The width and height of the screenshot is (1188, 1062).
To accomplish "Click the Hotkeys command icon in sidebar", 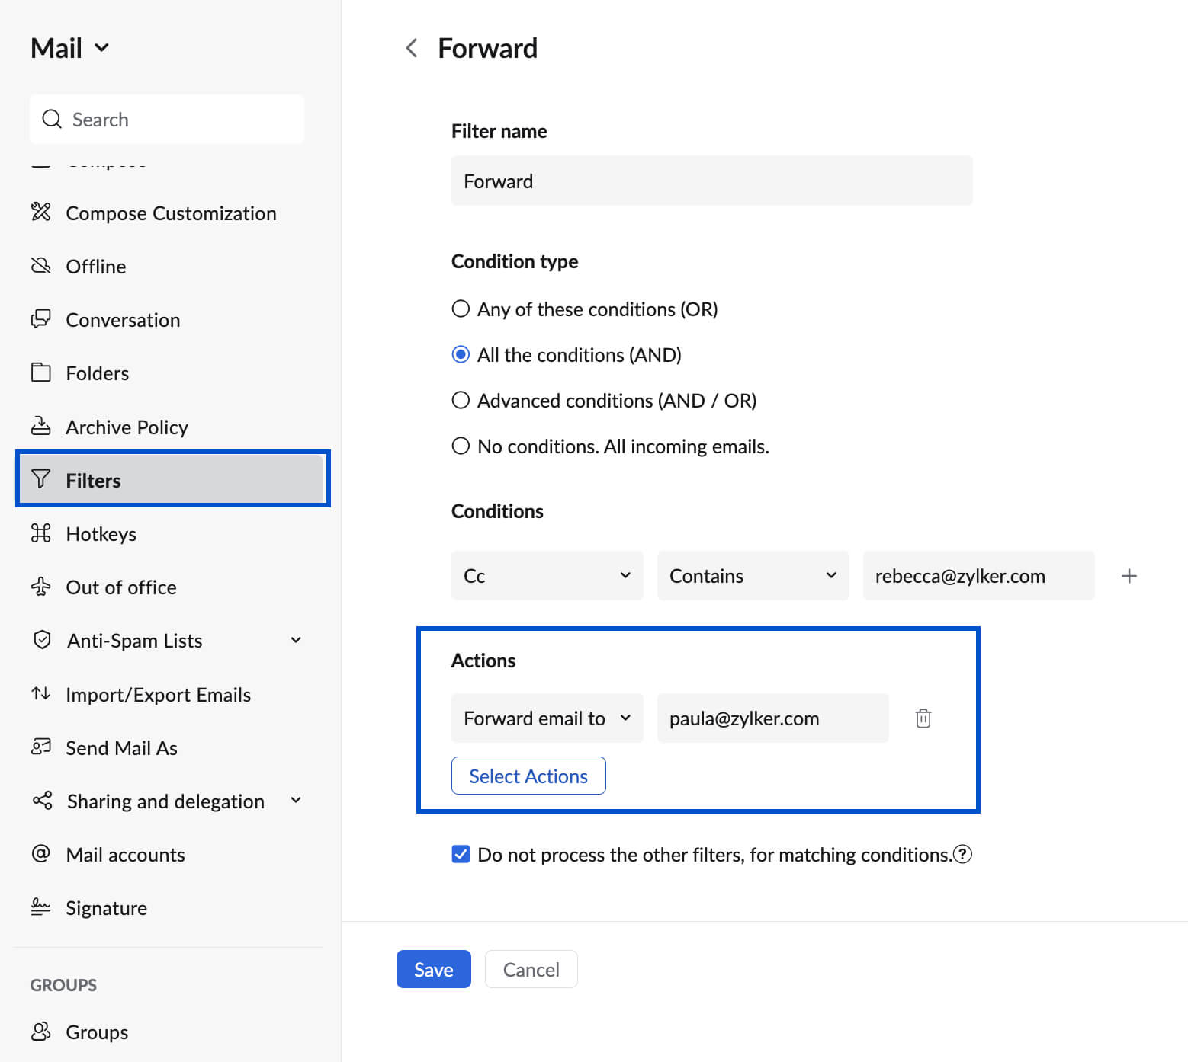I will [x=41, y=533].
